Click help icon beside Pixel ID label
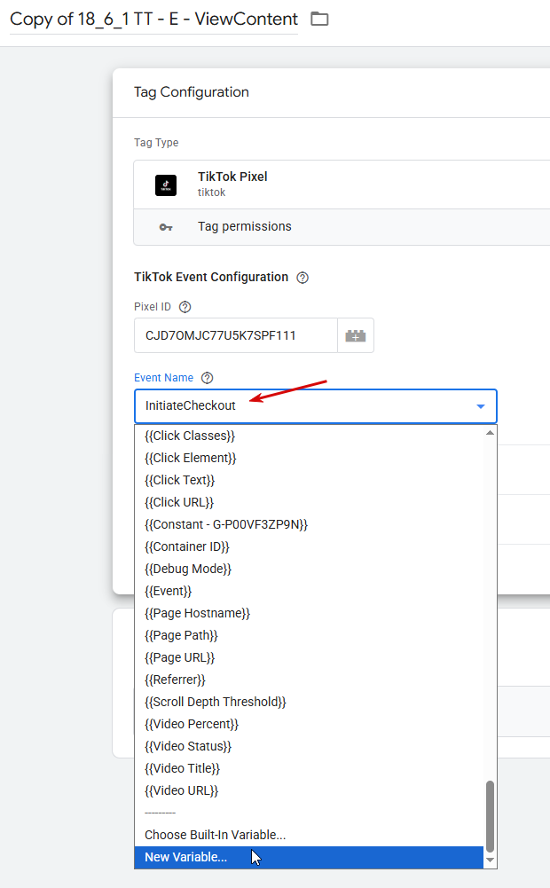 [185, 307]
